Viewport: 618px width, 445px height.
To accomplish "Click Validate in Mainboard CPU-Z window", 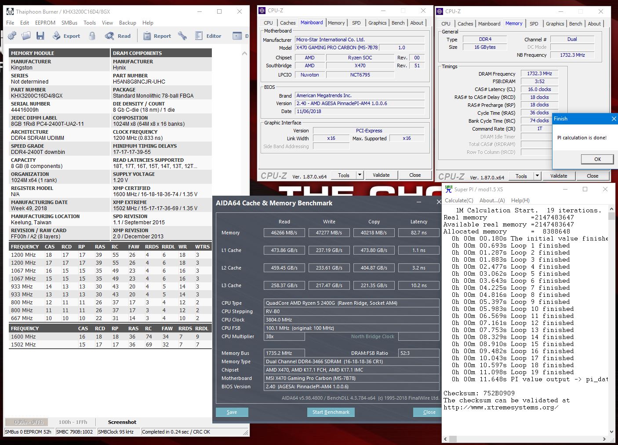I will pyautogui.click(x=381, y=175).
